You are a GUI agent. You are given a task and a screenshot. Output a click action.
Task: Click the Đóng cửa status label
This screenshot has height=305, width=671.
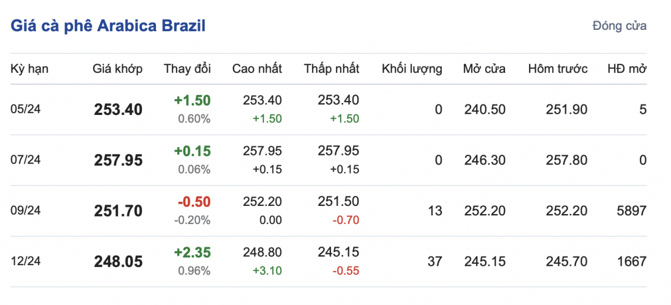pyautogui.click(x=619, y=26)
